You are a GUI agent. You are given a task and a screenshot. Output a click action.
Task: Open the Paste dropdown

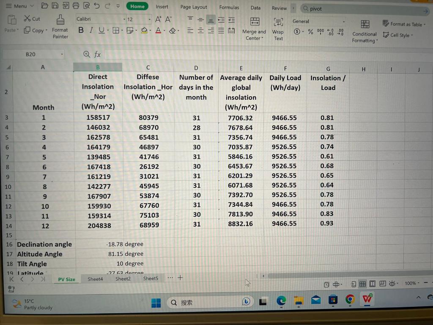pyautogui.click(x=11, y=30)
